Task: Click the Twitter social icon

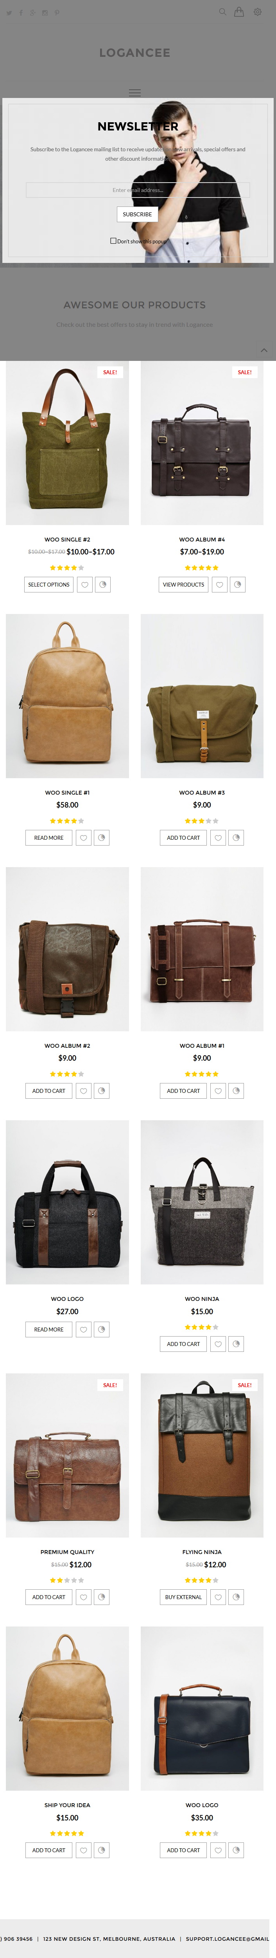Action: coord(9,13)
